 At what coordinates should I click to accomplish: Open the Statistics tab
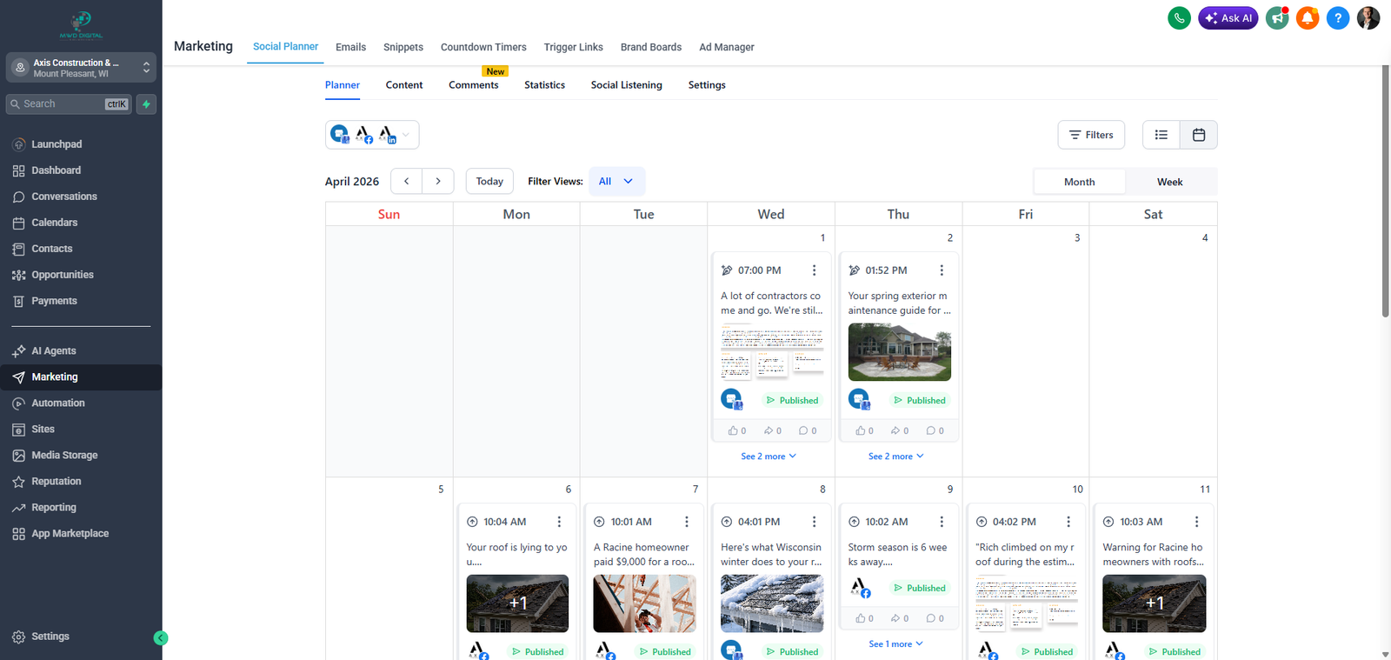click(544, 85)
